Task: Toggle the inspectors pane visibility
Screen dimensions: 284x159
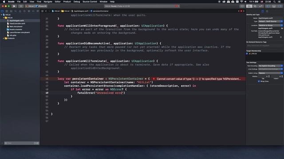Action: click(280, 6)
